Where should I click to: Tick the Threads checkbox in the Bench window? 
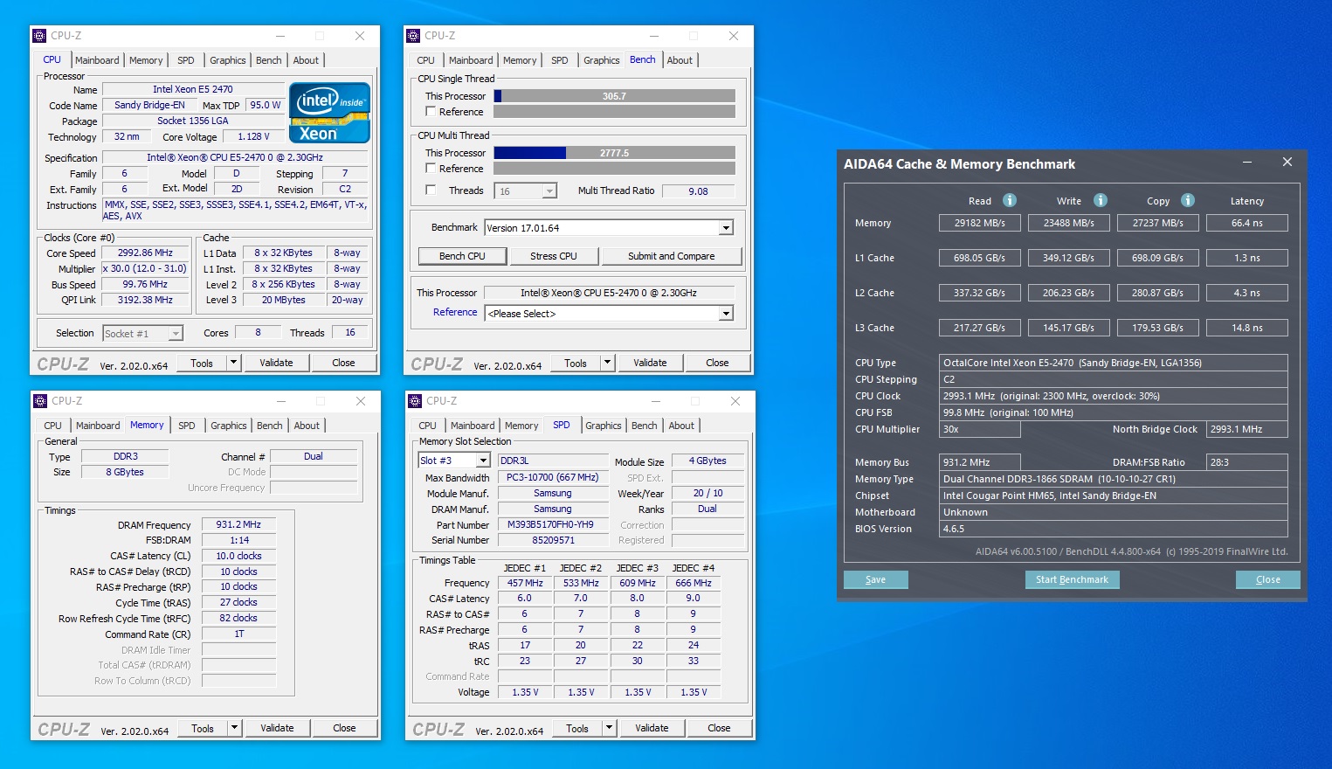431,190
